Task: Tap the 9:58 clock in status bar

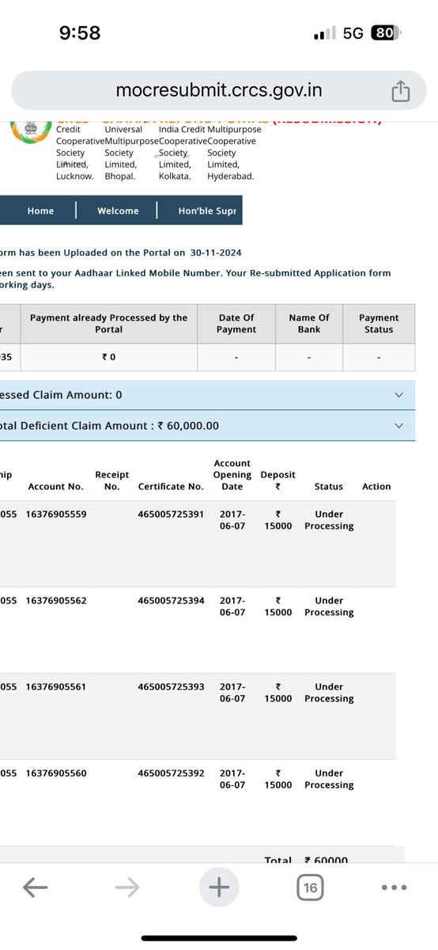Action: click(80, 33)
